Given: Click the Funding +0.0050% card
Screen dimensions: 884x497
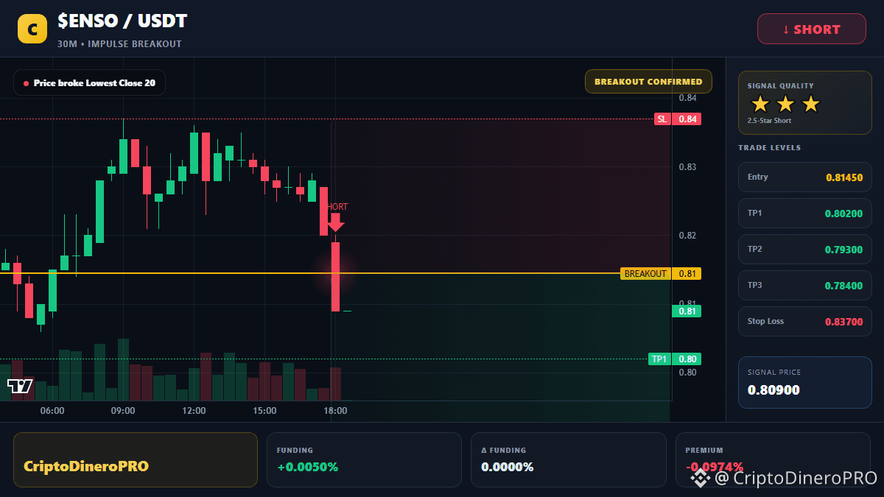Looking at the screenshot, I should pos(364,459).
